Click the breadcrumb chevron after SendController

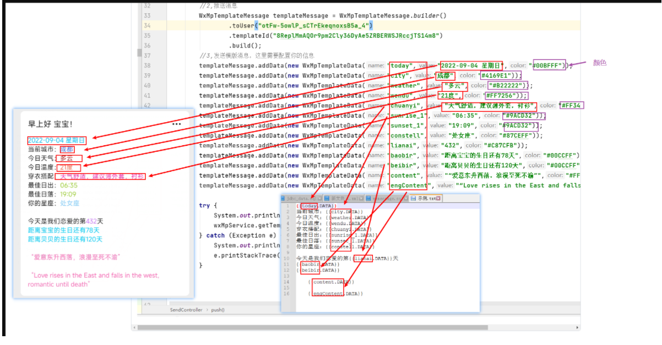[207, 310]
